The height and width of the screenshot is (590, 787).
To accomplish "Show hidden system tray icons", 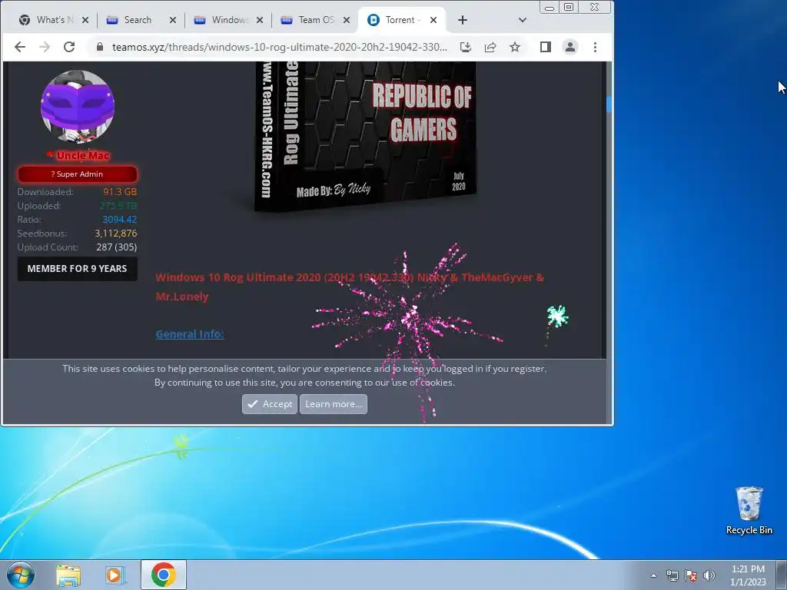I will 653,575.
